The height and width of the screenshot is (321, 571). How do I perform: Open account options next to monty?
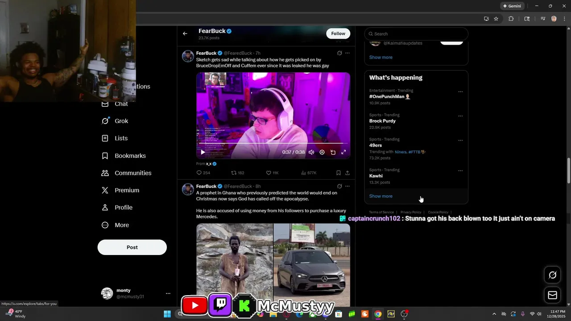(168, 293)
